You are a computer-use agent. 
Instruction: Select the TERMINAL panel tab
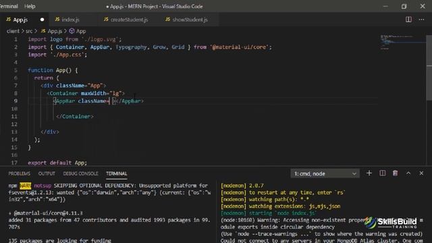(x=117, y=173)
